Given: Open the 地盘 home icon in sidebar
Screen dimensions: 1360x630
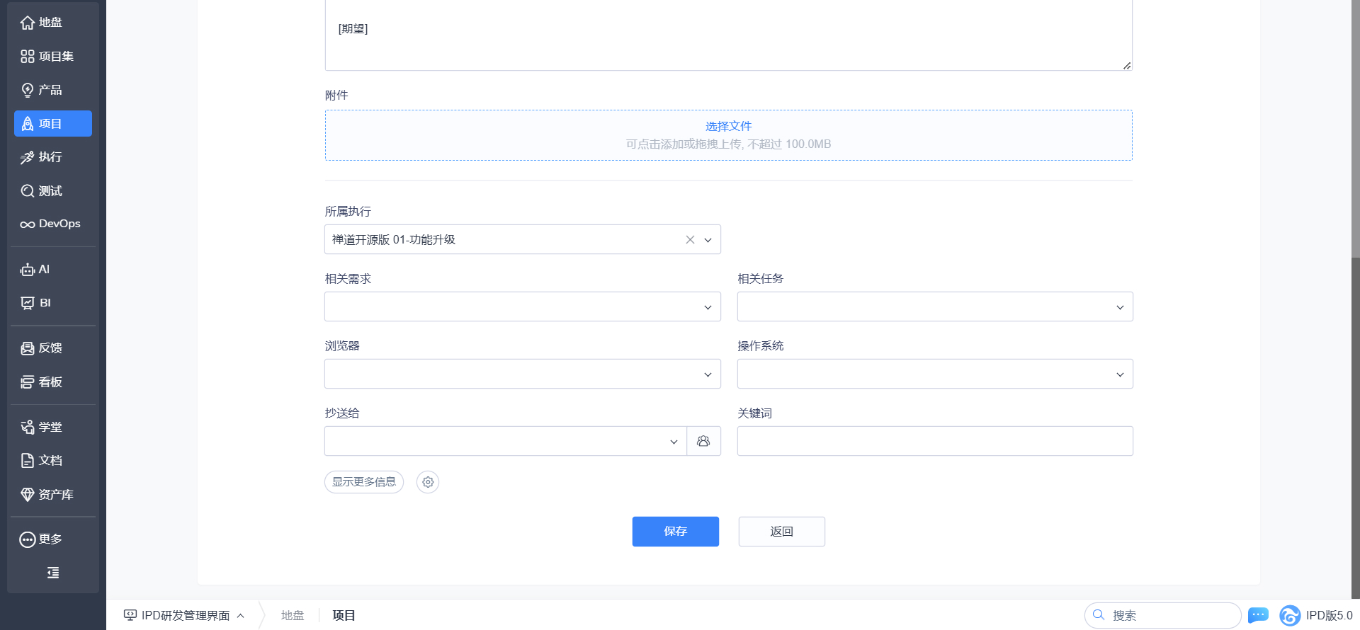Looking at the screenshot, I should click(28, 23).
